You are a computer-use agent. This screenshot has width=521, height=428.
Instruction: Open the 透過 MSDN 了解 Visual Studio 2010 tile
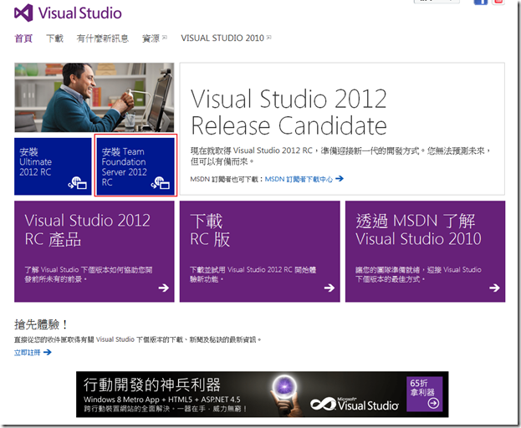coord(425,252)
